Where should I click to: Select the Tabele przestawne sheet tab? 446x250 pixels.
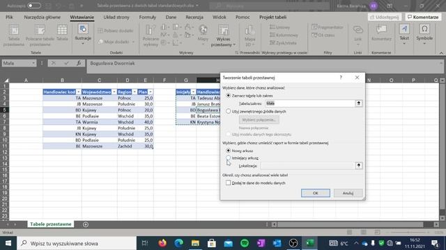click(51, 224)
